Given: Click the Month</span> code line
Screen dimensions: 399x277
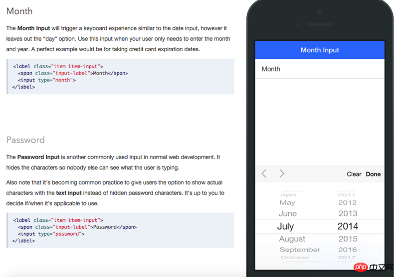Looking at the screenshot, I should [x=73, y=73].
